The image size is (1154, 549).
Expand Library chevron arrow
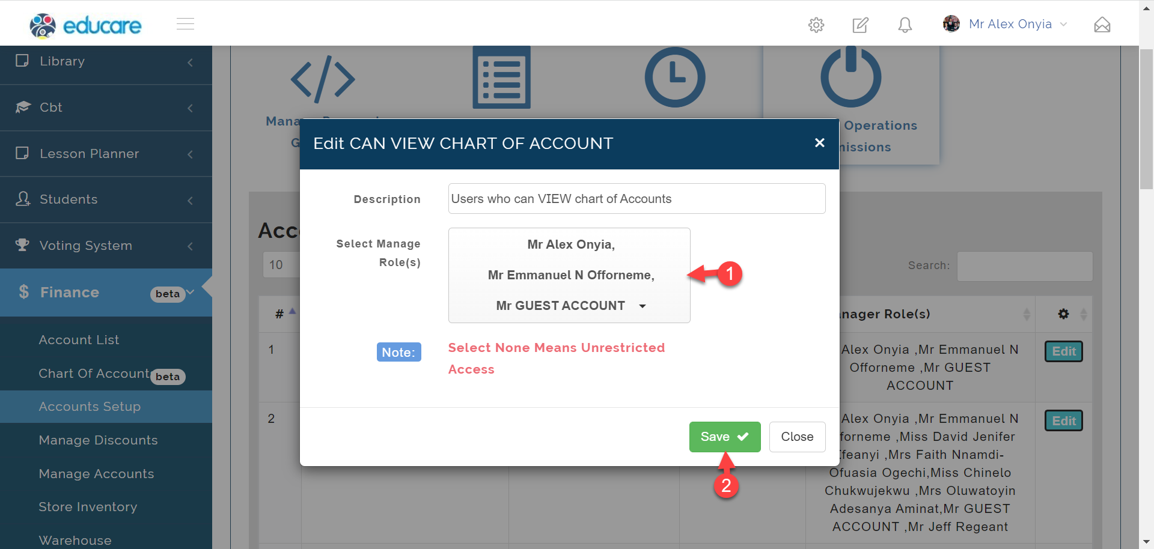(x=190, y=62)
